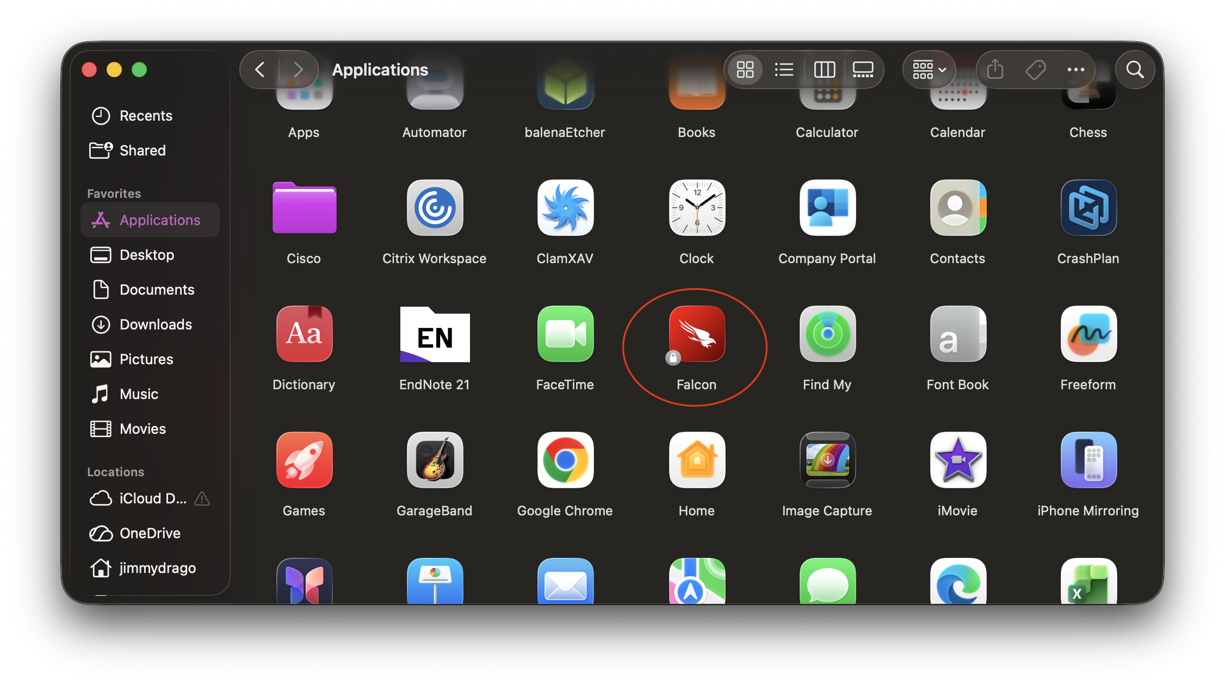Open the Image Capture app
The height and width of the screenshot is (685, 1225).
click(827, 460)
